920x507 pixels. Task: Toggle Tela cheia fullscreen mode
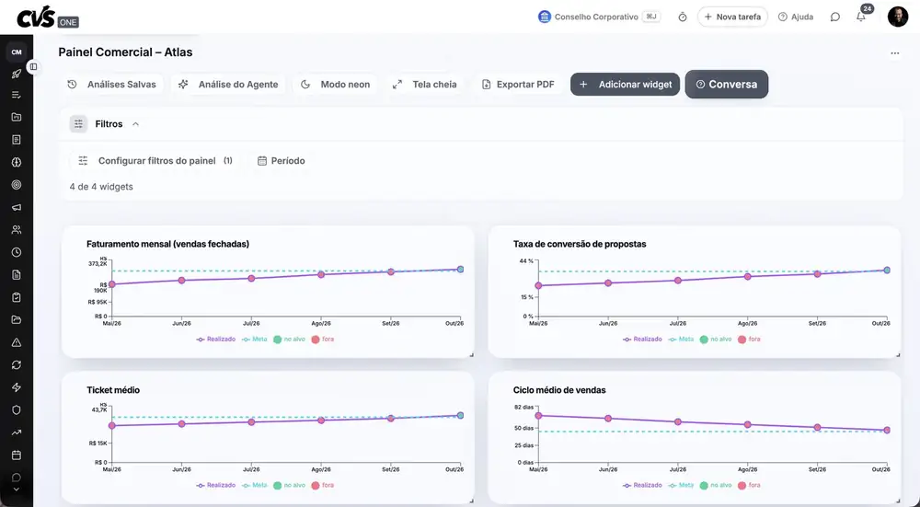(x=424, y=85)
